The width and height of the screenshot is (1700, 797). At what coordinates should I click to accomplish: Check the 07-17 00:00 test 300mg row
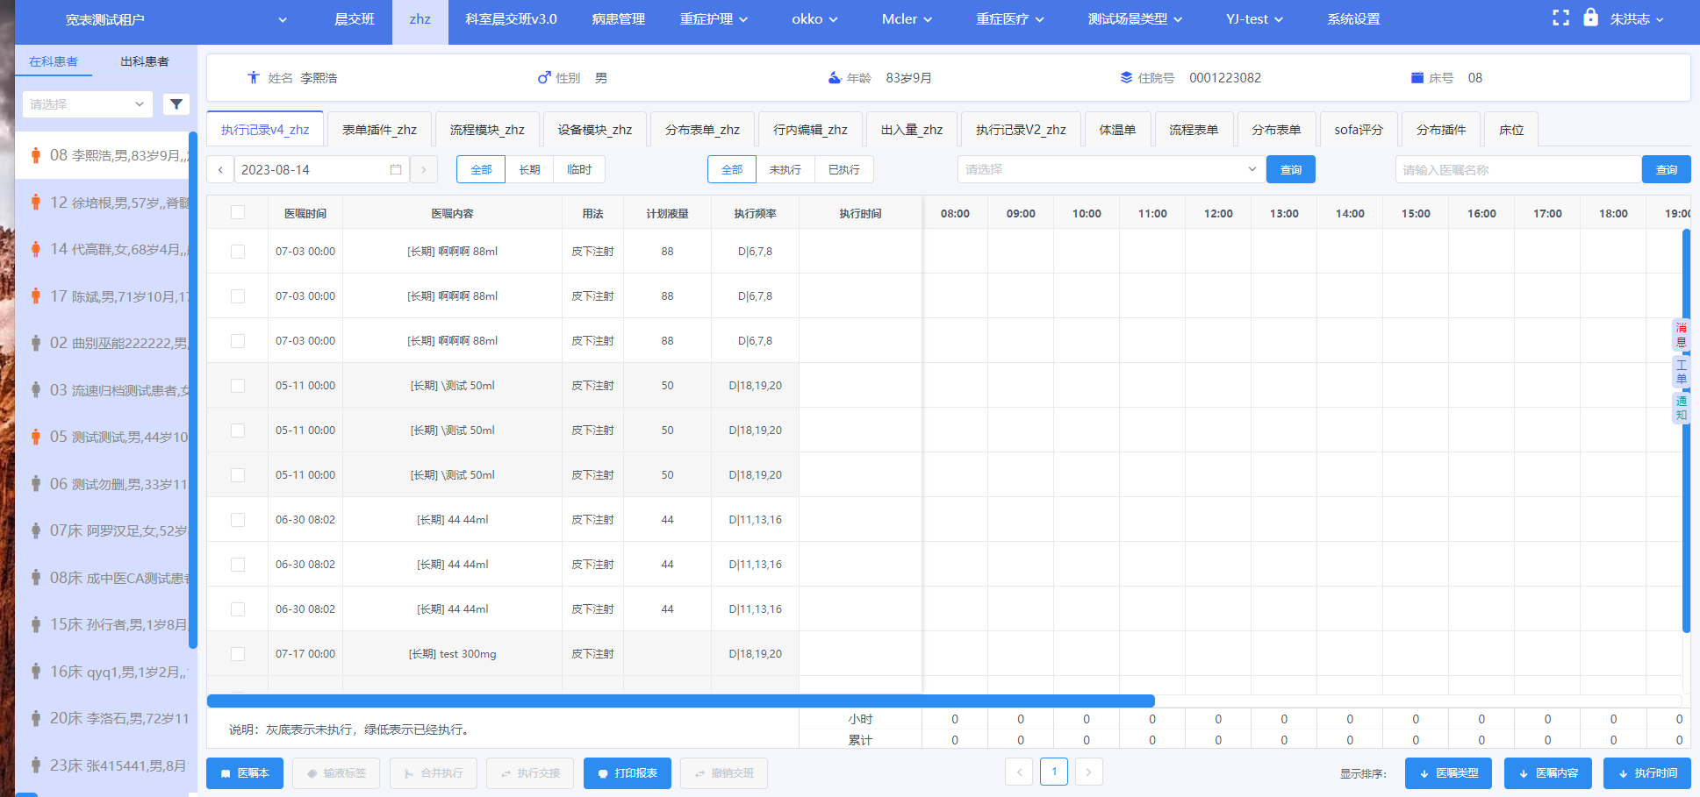(x=238, y=654)
